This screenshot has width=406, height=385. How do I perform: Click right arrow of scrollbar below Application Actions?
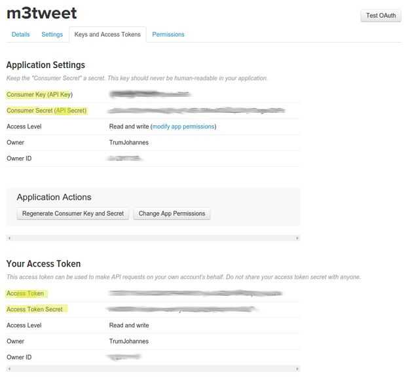pos(298,238)
